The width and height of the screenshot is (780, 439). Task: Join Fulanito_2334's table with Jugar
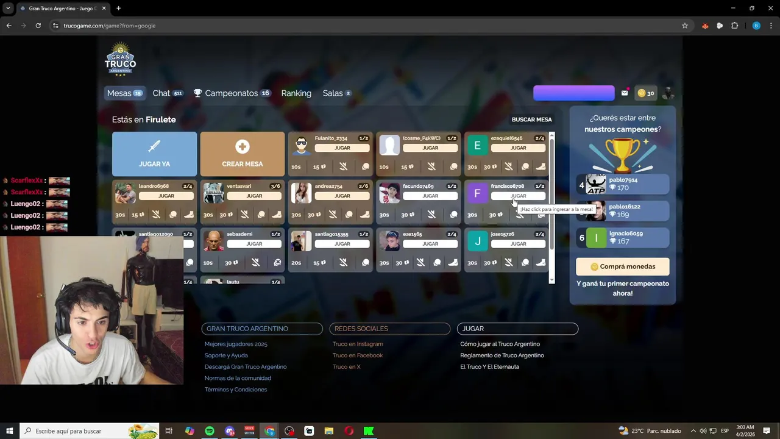(x=342, y=148)
